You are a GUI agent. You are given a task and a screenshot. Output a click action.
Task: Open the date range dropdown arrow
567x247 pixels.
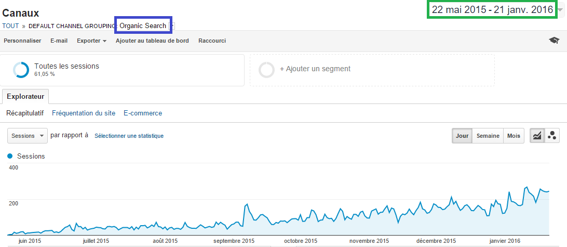coord(560,10)
